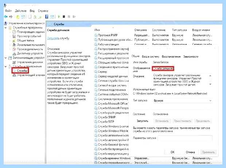Click the Управление компьютером root icon
Image resolution: width=226 pixels, height=168 pixels.
pyautogui.click(x=5, y=23)
